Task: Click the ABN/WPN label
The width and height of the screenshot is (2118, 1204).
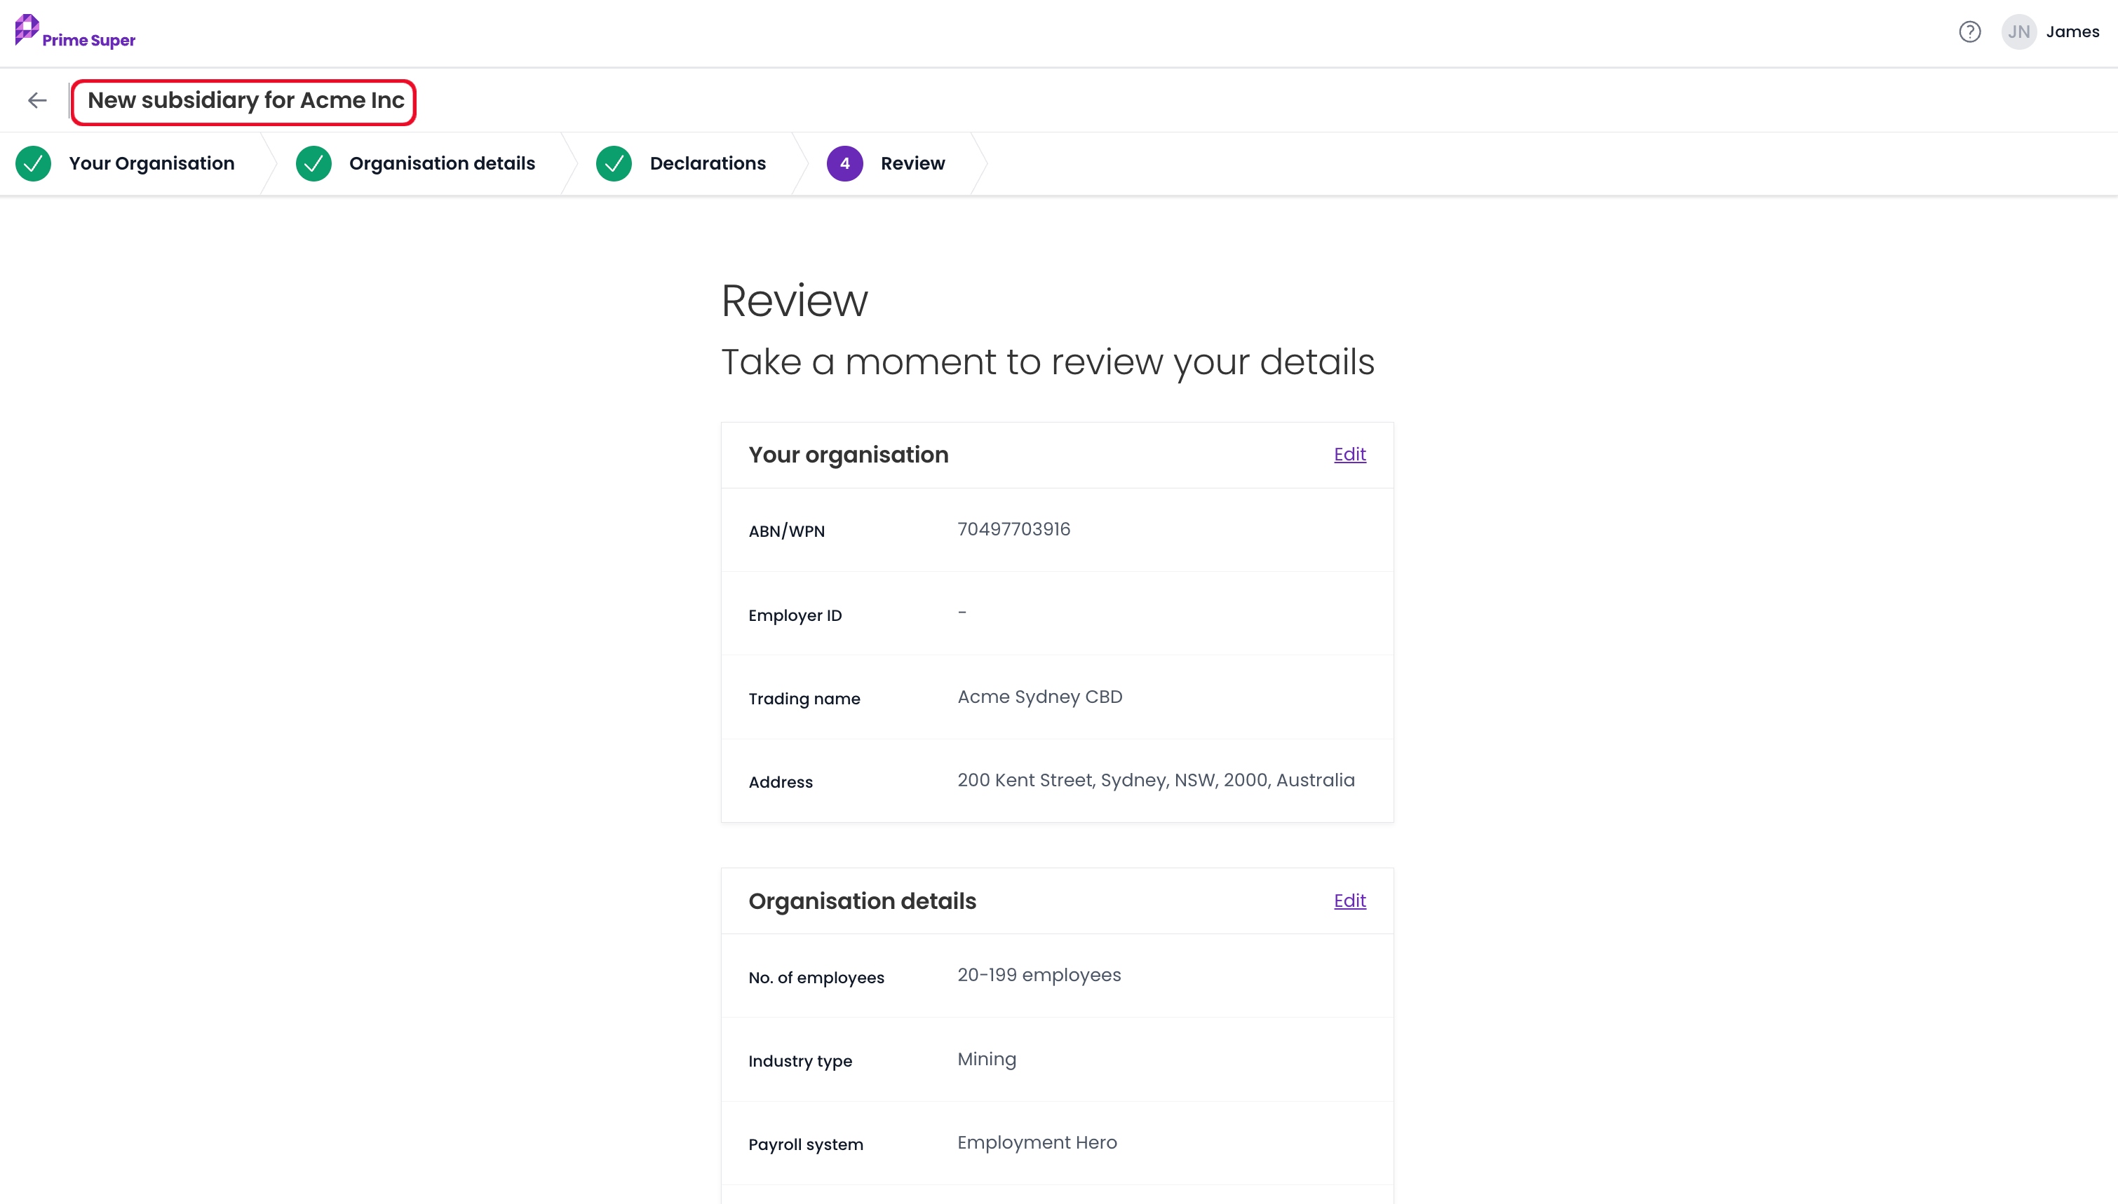Action: [x=787, y=532]
